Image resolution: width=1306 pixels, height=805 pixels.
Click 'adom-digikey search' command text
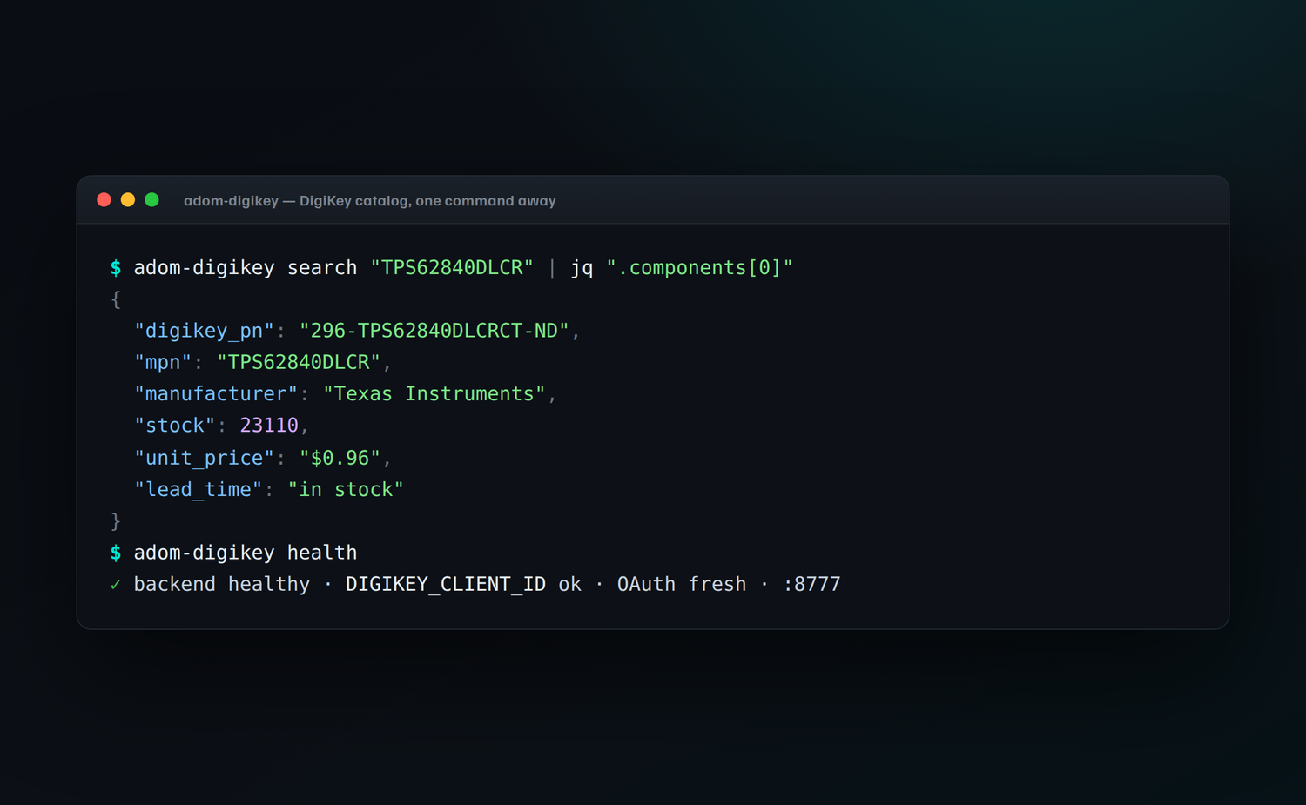(x=246, y=268)
